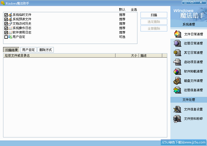
Task: Select the 系统预读文件 row label
Action: pyautogui.click(x=22, y=19)
